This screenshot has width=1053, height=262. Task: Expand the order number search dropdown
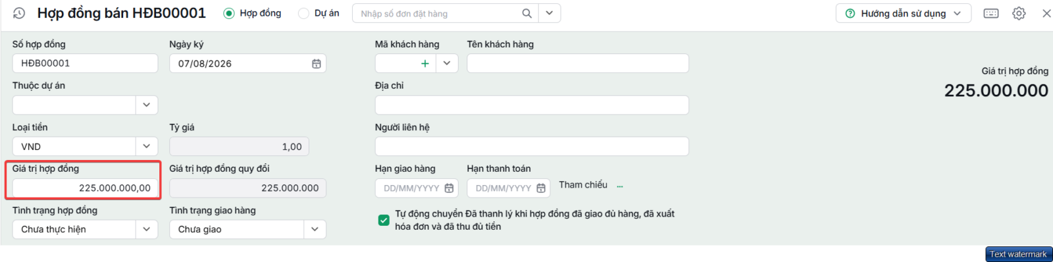[x=550, y=13]
